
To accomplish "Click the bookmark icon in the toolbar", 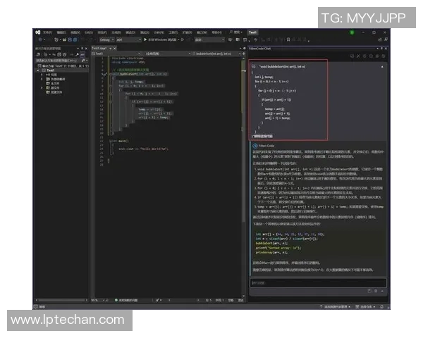I will point(288,39).
